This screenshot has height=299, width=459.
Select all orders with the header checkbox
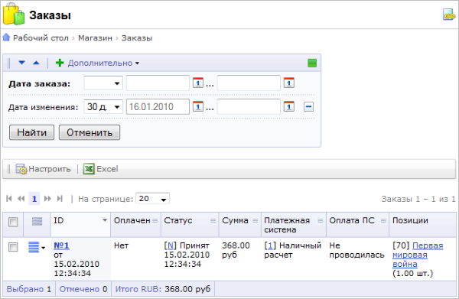pyautogui.click(x=13, y=222)
